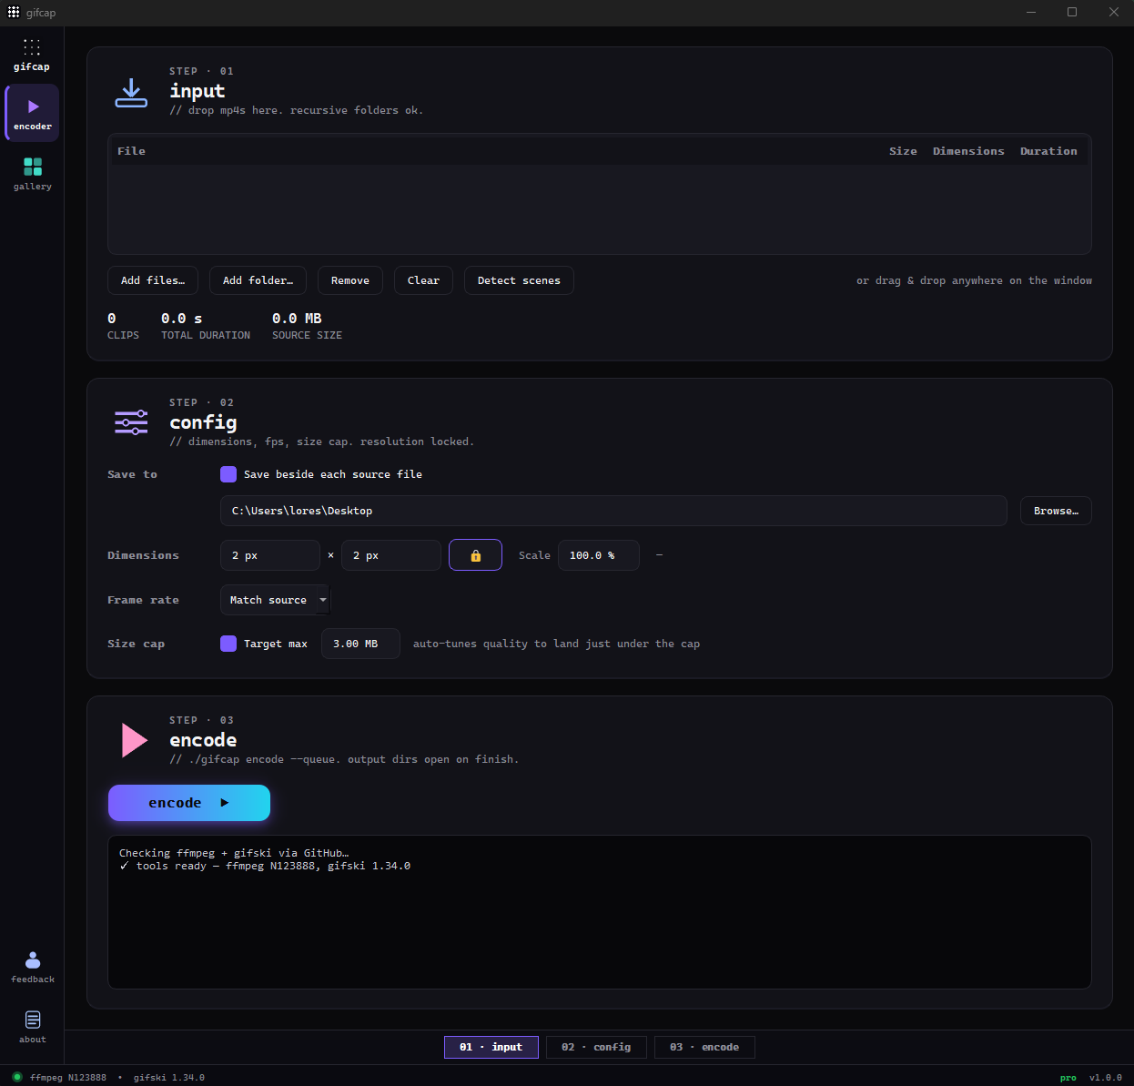
Task: Click the 'input' step heading
Action: click(197, 91)
